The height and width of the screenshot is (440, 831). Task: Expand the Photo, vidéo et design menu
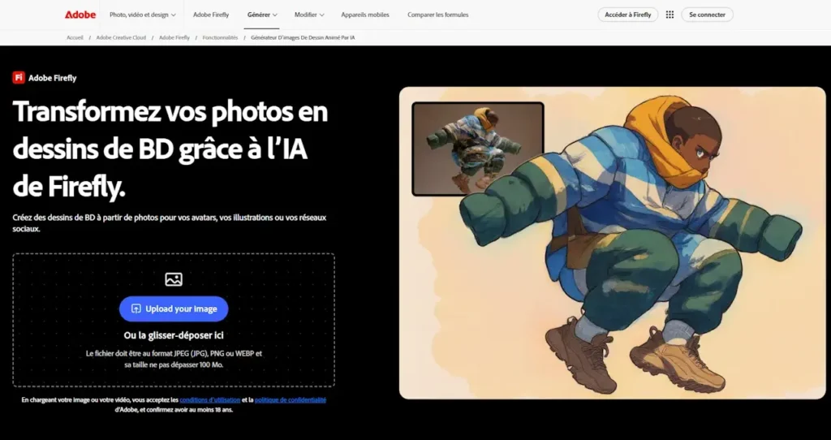point(143,15)
